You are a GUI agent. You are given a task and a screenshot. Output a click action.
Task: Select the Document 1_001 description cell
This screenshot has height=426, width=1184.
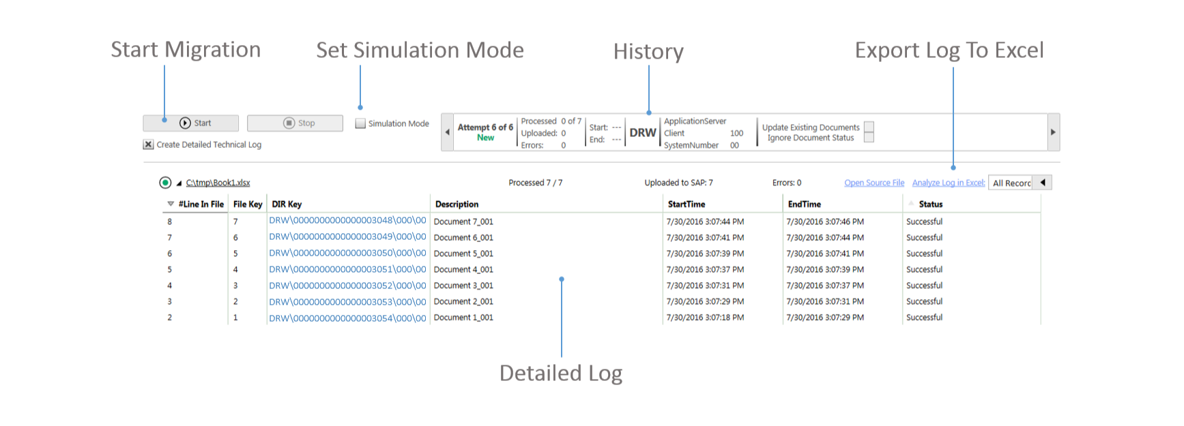[463, 318]
